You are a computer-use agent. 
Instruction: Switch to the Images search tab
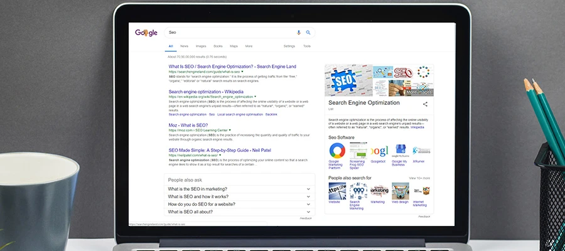(201, 46)
